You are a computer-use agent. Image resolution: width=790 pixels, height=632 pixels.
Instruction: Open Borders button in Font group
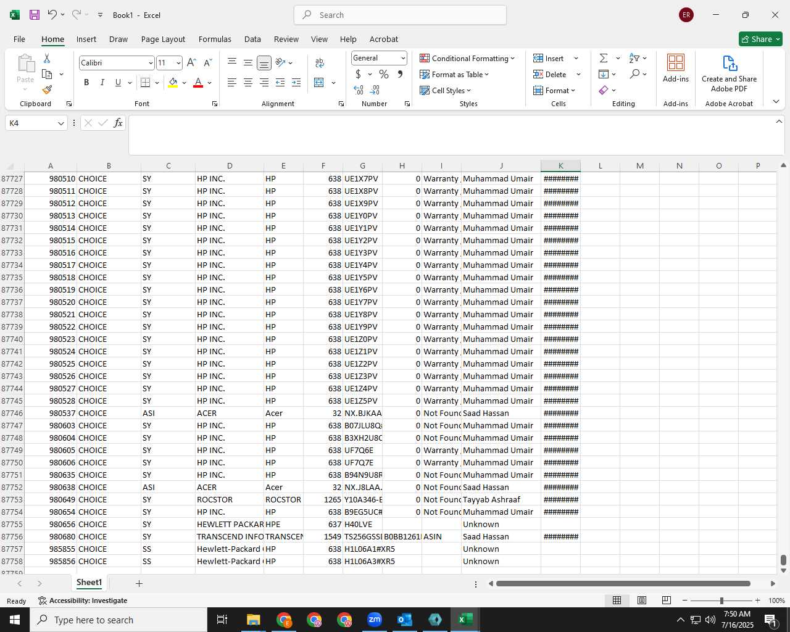(x=146, y=83)
